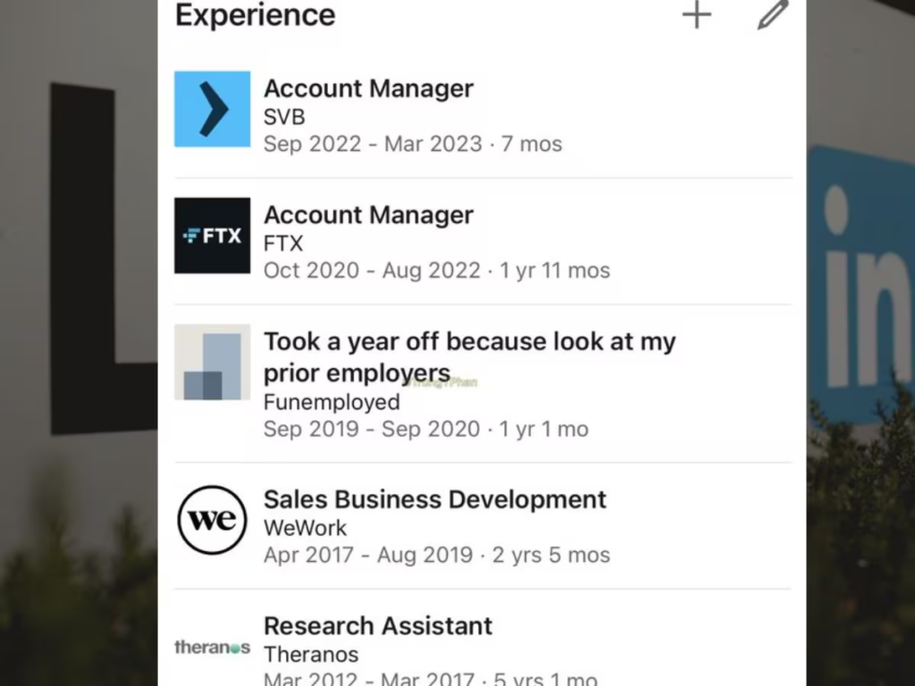Image resolution: width=915 pixels, height=686 pixels.
Task: Click the FTX company logo
Action: click(x=212, y=236)
